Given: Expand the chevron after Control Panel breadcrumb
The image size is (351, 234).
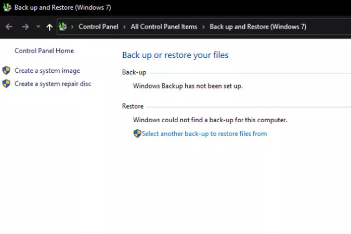Looking at the screenshot, I should pos(124,27).
